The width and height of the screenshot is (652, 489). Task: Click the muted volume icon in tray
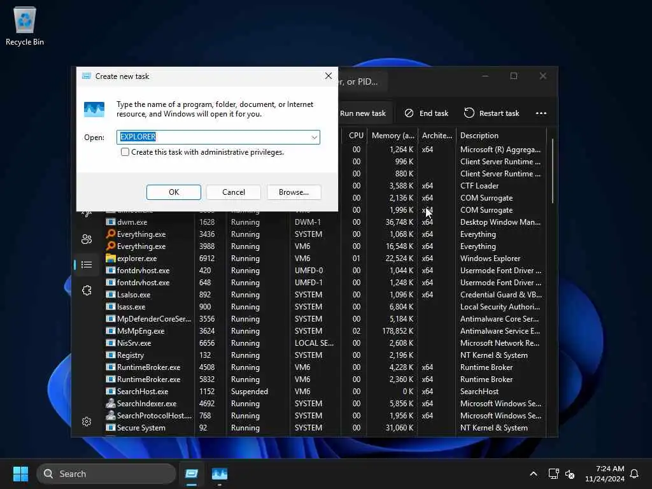click(570, 474)
